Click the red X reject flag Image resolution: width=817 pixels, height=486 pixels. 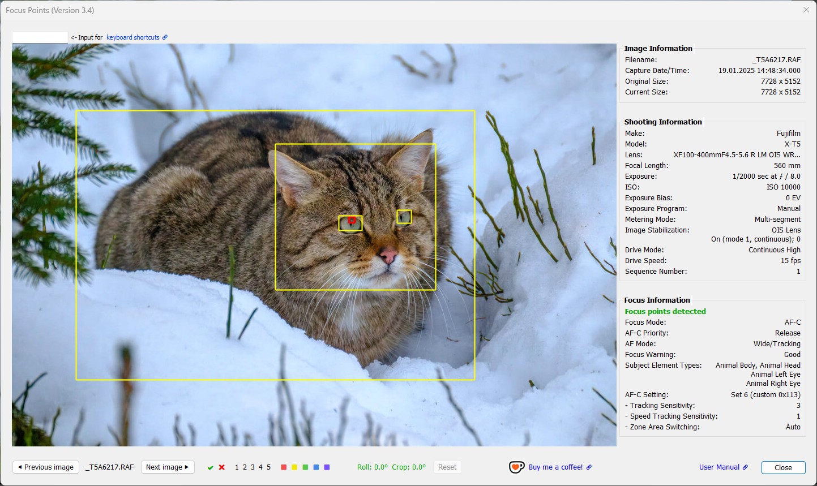(222, 467)
